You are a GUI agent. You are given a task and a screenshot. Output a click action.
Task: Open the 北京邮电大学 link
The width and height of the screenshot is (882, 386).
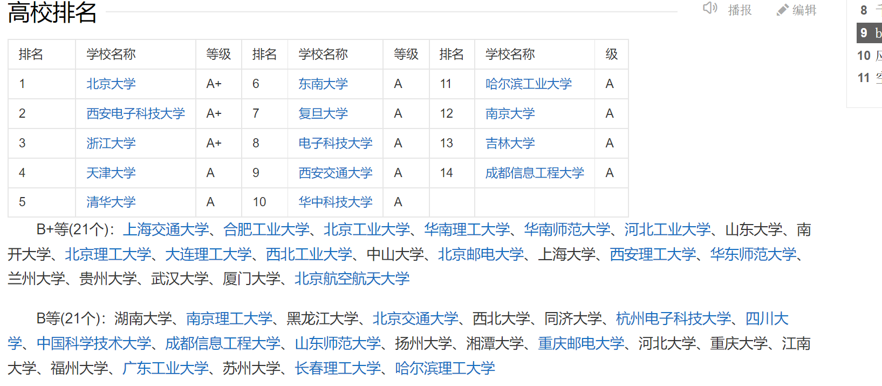pyautogui.click(x=481, y=254)
